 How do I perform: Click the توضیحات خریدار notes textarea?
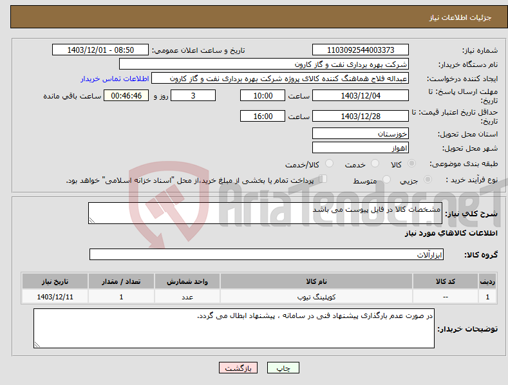(x=234, y=328)
